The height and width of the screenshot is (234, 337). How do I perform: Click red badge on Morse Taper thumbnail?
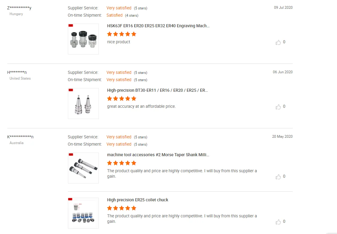pos(71,154)
